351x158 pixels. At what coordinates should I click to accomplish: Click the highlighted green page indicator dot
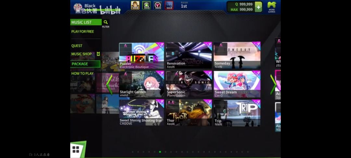[x=160, y=152]
